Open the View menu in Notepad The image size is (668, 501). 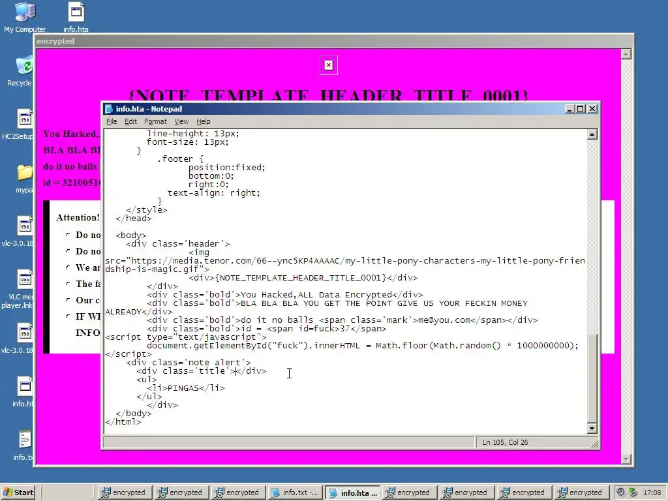coord(181,121)
